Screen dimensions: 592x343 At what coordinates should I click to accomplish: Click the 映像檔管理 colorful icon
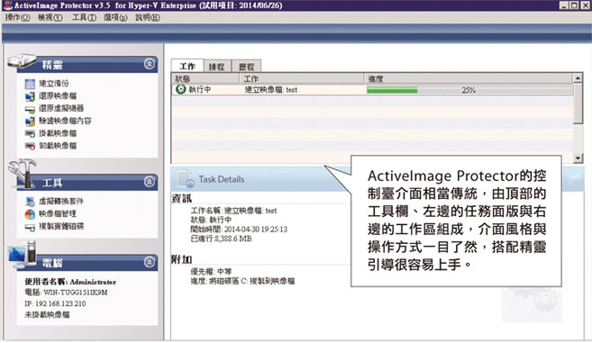point(30,214)
